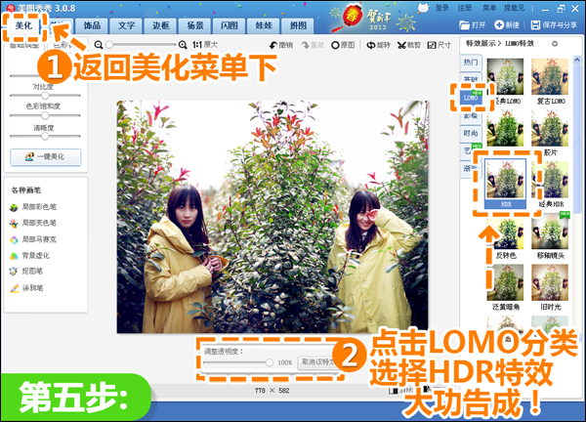Show the original with 原图

point(343,45)
